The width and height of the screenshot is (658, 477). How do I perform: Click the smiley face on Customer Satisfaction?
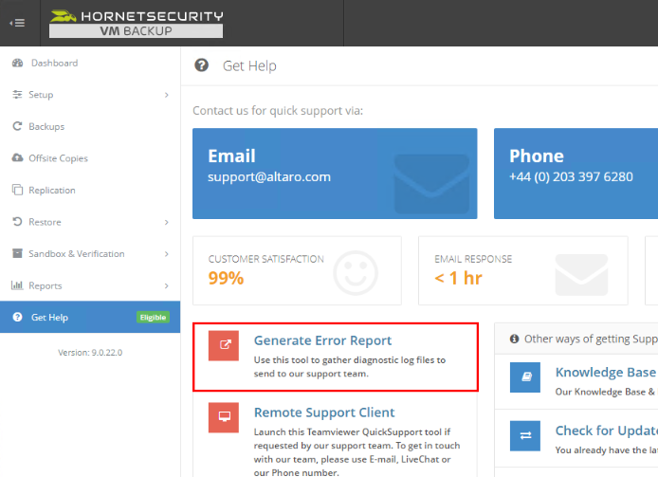(x=356, y=273)
